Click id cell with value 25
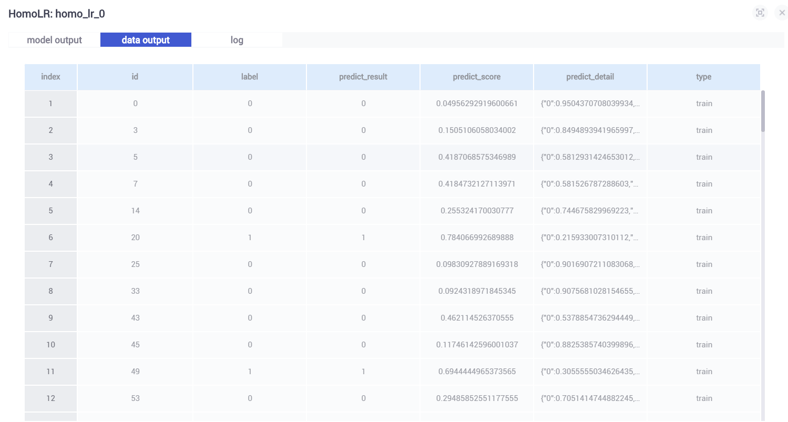Screen dimensions: 788x422 click(135, 264)
